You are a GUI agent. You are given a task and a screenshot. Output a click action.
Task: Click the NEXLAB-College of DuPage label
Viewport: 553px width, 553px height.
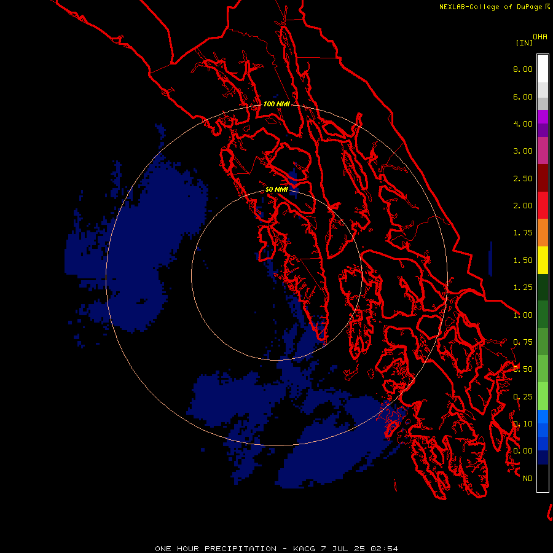pos(490,7)
